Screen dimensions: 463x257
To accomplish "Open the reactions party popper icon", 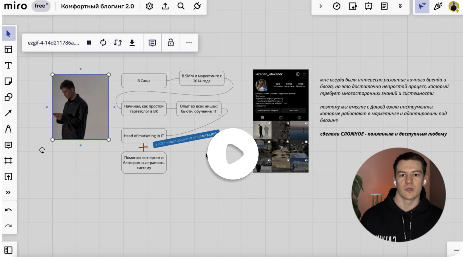I will (x=438, y=6).
